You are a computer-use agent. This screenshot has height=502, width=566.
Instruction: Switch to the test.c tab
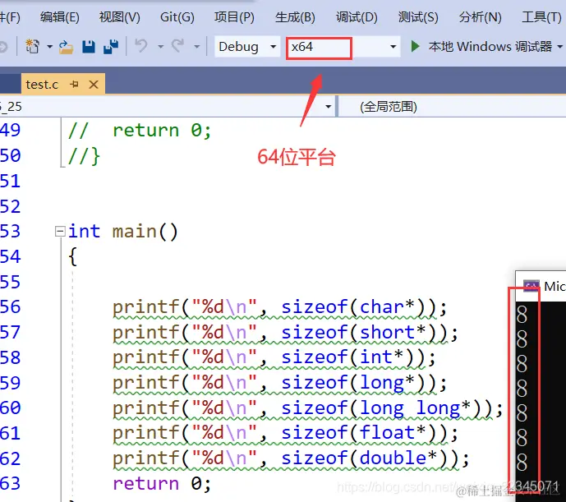(42, 85)
